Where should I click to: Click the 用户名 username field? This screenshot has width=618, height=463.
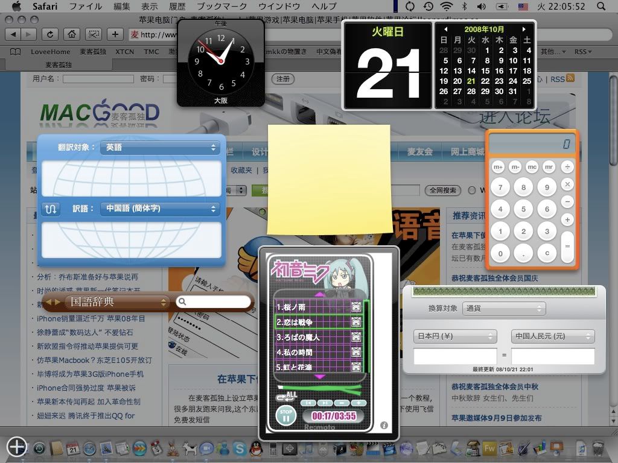click(x=98, y=79)
